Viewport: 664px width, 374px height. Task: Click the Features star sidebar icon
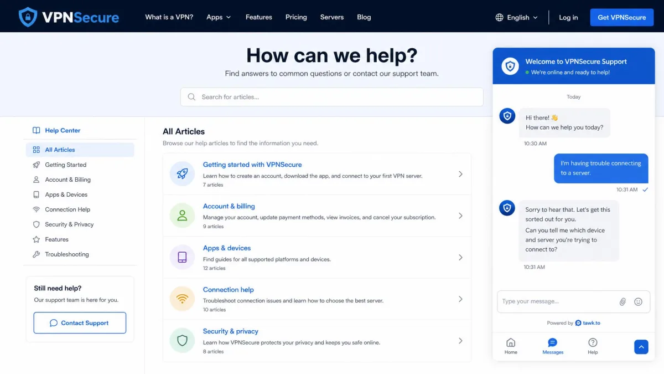37,239
